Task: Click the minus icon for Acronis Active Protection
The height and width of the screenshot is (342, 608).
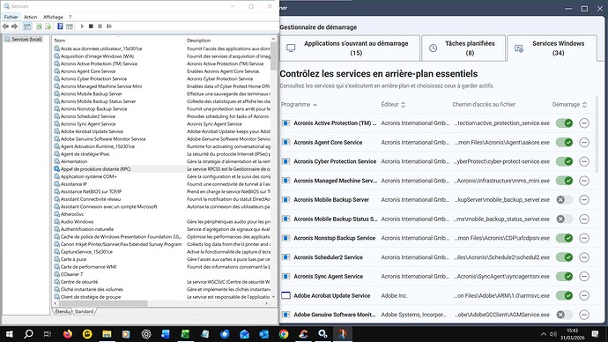Action: pos(584,123)
